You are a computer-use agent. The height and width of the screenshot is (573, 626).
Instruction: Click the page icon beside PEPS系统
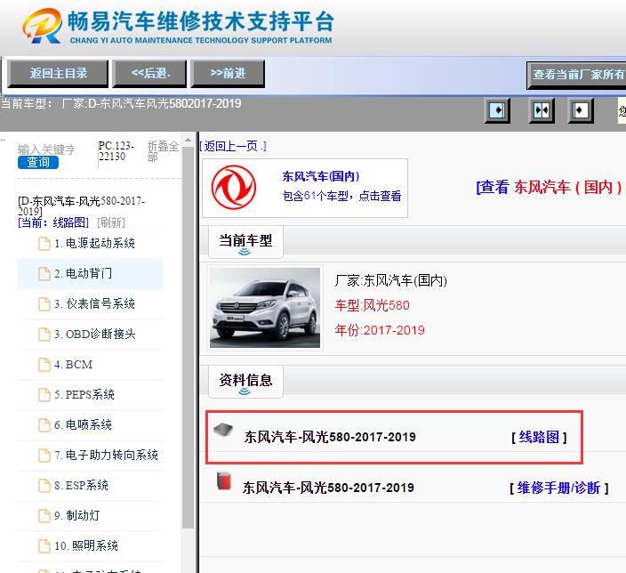point(44,395)
